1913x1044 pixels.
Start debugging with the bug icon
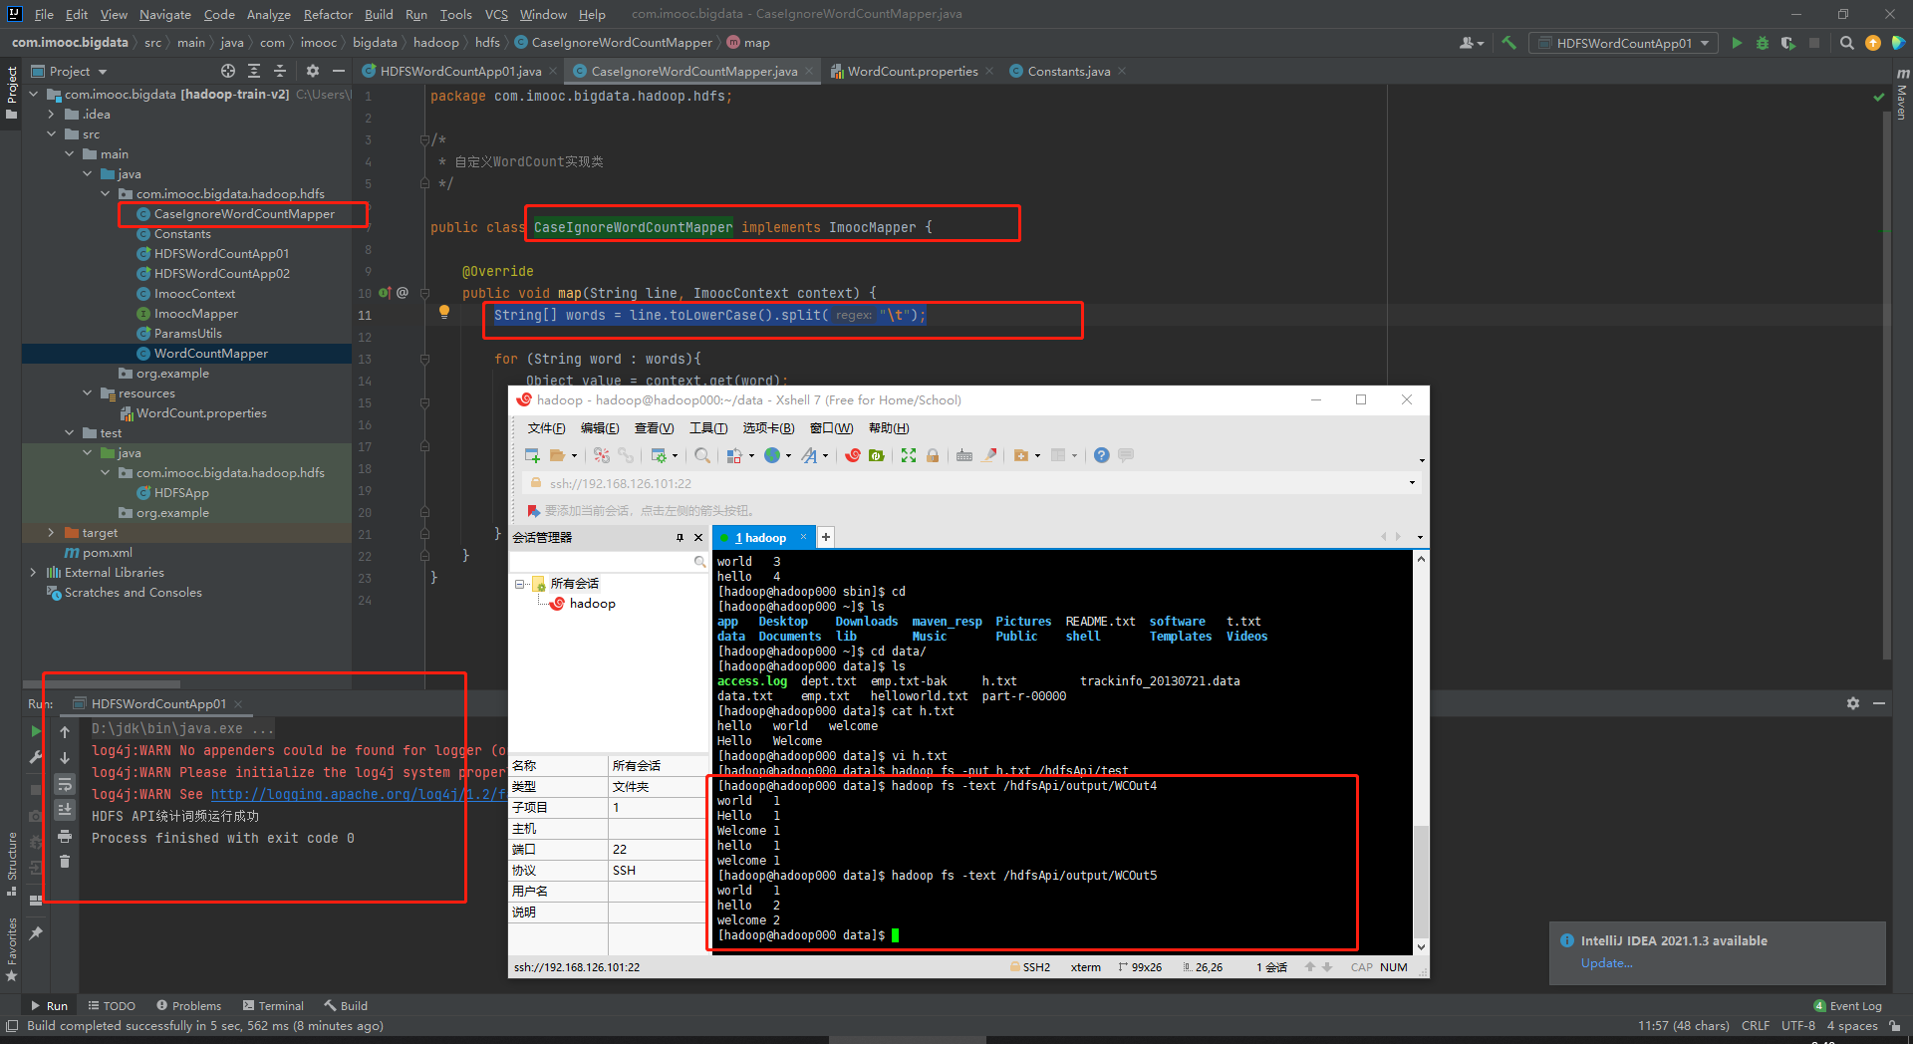(1763, 43)
